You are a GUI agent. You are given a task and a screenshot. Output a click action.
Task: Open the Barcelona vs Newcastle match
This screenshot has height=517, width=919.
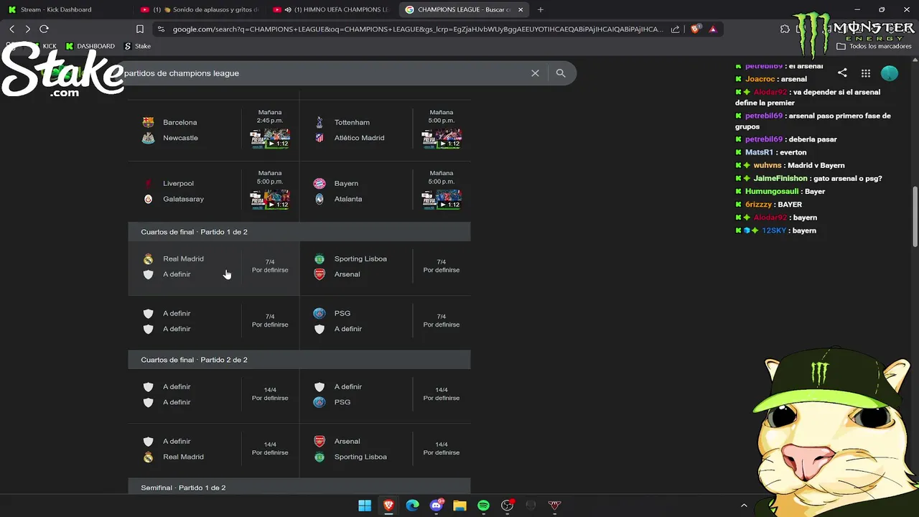214,130
